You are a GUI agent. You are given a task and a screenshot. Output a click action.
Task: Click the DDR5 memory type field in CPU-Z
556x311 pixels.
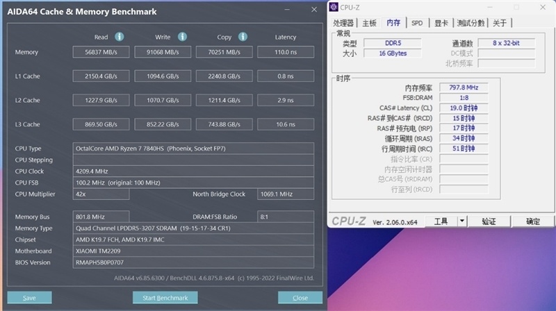[x=393, y=43]
